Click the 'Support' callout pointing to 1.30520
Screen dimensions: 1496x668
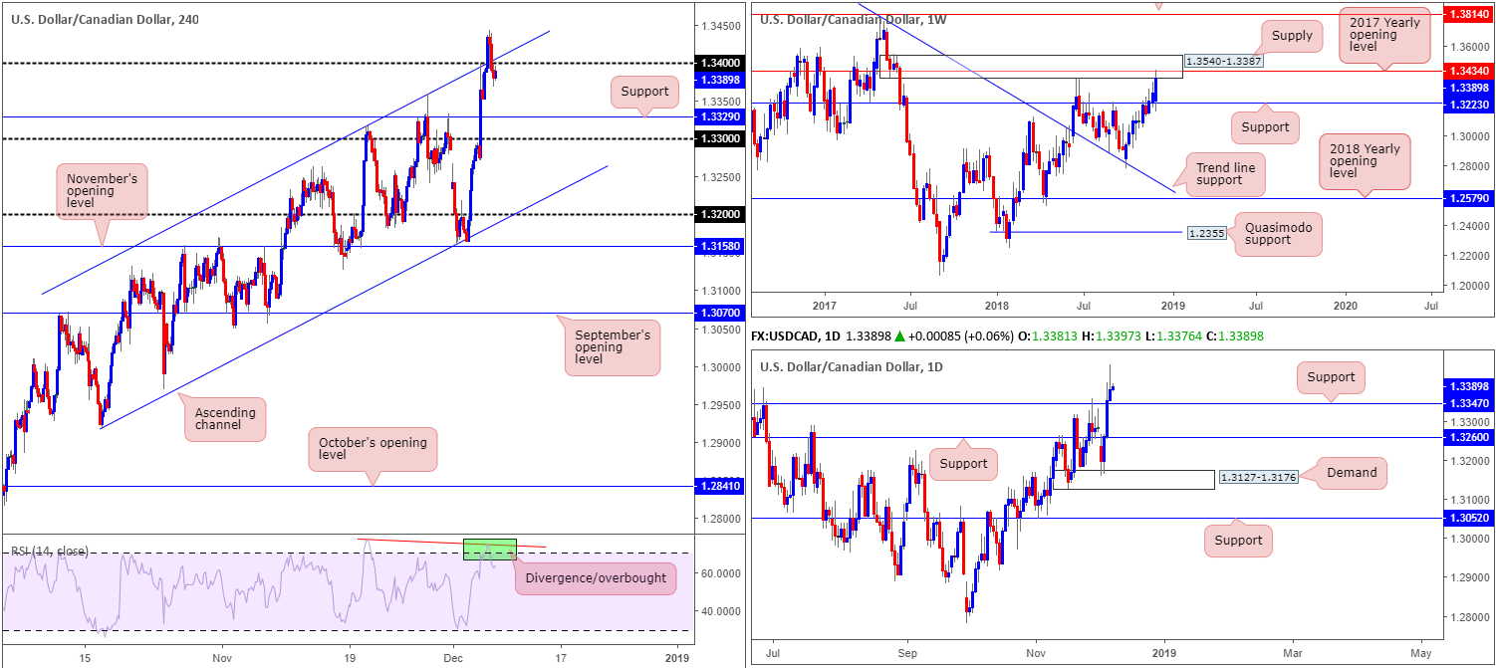(1238, 541)
